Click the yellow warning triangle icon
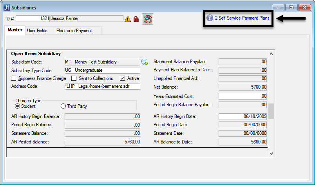This screenshot has width=315, height=185. point(128,19)
